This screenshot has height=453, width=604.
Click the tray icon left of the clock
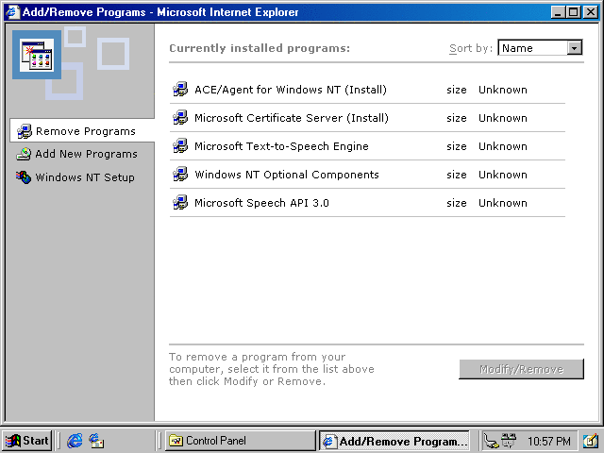click(509, 441)
